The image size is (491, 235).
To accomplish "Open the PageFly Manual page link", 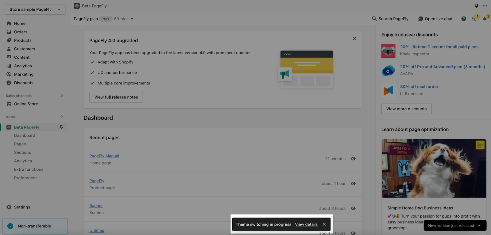I will [x=104, y=156].
